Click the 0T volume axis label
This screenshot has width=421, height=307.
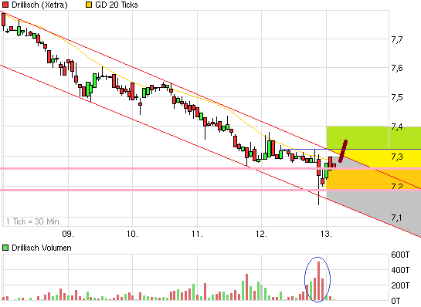[396, 301]
